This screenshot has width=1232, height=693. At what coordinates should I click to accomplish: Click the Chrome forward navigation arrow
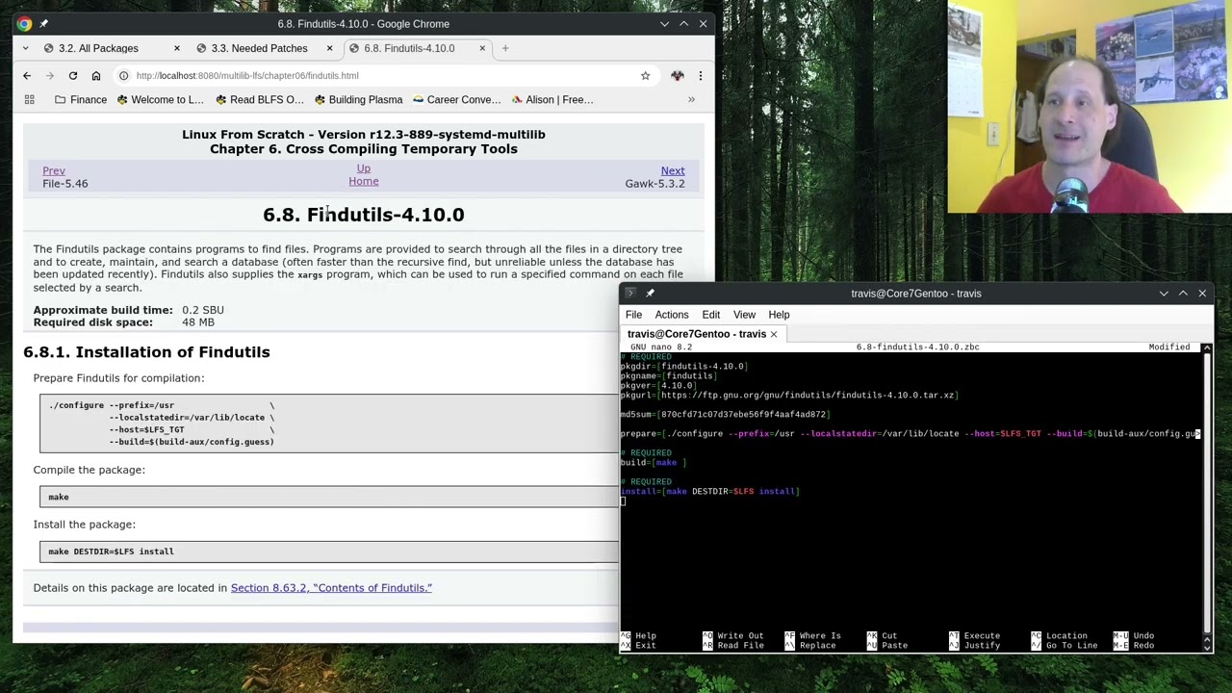pos(50,75)
